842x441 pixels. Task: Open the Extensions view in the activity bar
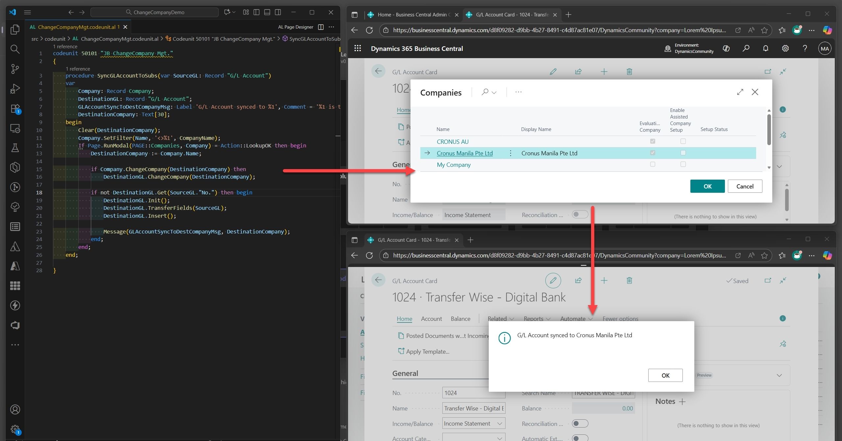point(15,108)
